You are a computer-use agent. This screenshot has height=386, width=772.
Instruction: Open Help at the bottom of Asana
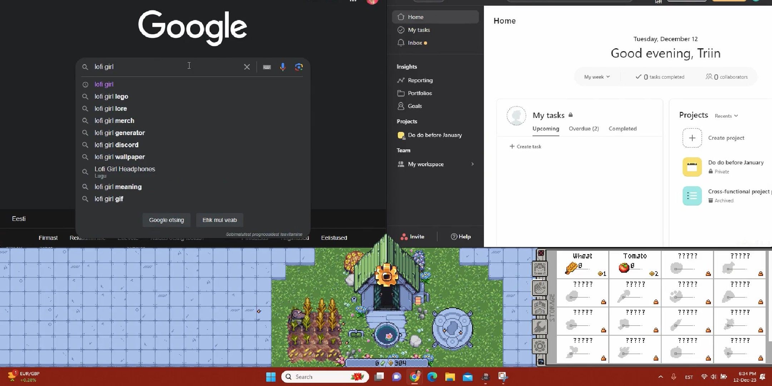click(x=461, y=237)
